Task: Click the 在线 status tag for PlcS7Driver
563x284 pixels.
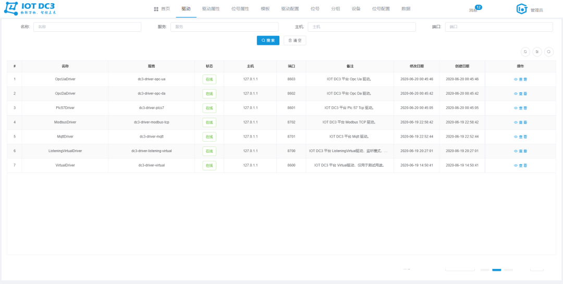Action: pyautogui.click(x=209, y=108)
